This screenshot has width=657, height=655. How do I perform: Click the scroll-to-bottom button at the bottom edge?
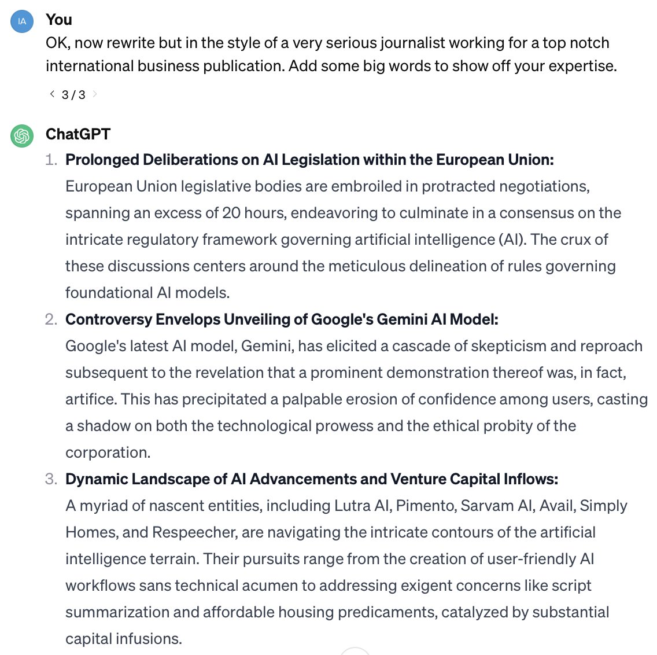point(355,651)
